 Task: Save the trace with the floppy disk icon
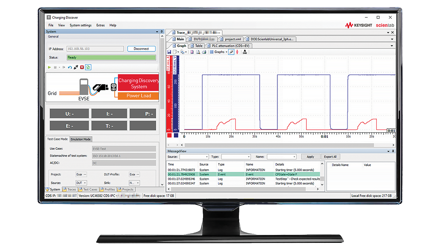(169, 52)
